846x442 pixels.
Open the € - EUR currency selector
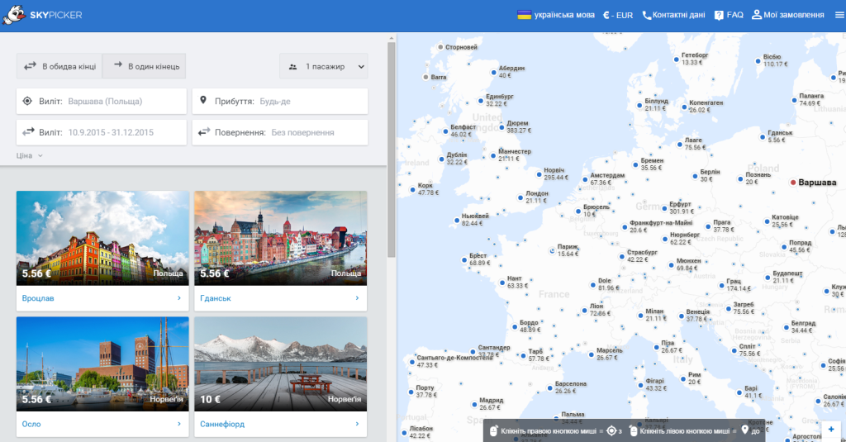point(618,15)
